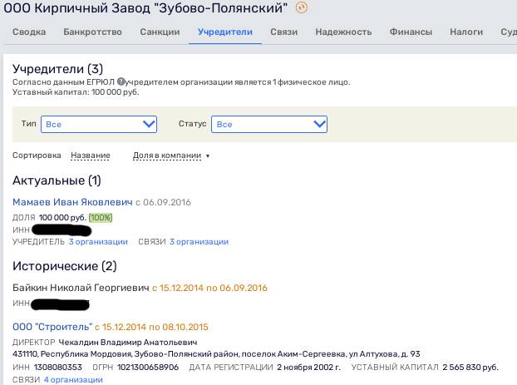
Task: Sort founders by Название
Action: 91,155
